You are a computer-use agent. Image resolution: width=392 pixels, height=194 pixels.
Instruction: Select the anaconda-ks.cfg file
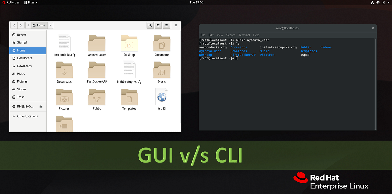(x=64, y=43)
